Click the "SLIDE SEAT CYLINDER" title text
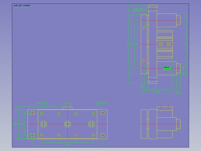 pyautogui.click(x=22, y=5)
